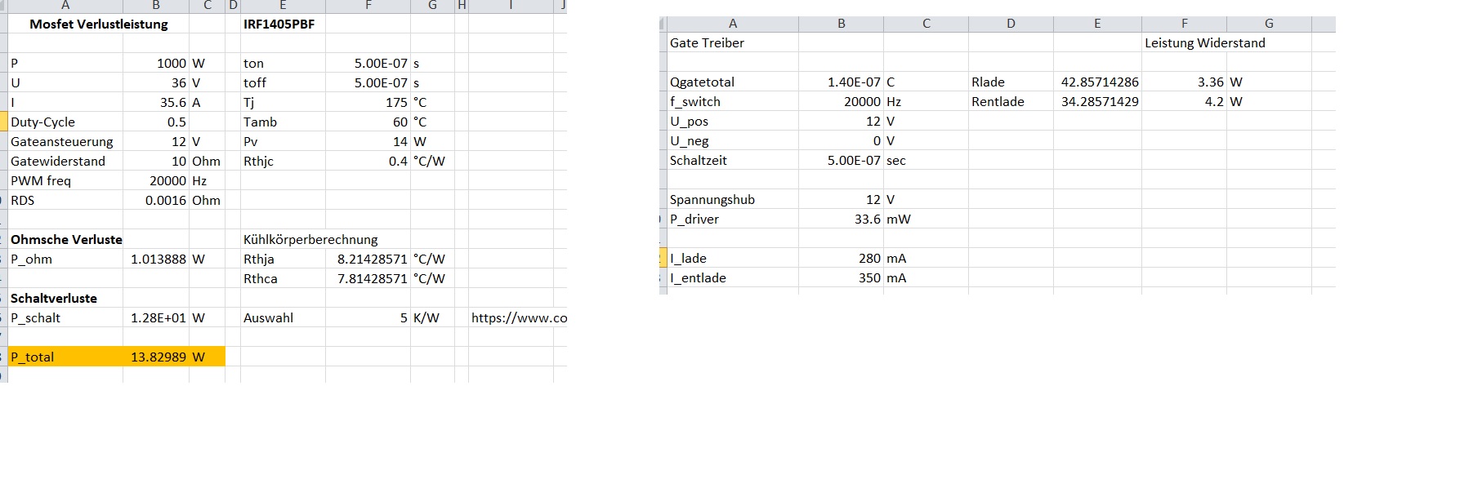Select the P_driver value 33.6
The image size is (1469, 479).
841,219
